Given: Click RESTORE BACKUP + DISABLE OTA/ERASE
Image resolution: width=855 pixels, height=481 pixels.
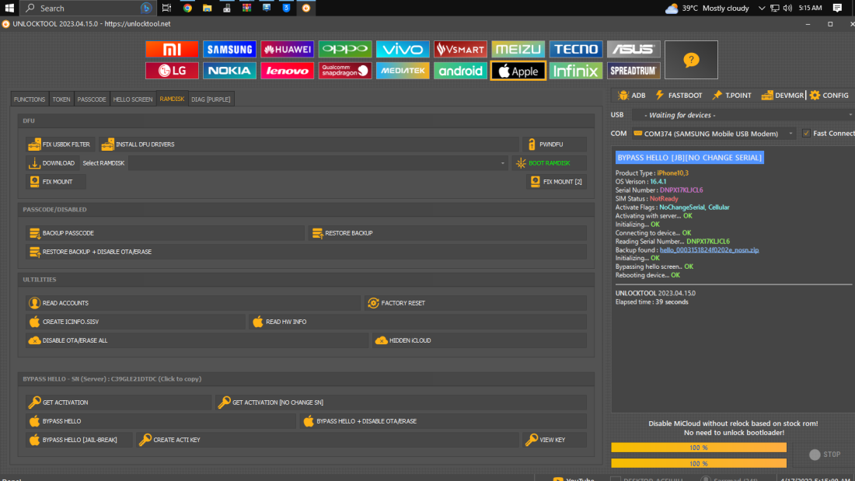Looking at the screenshot, I should tap(306, 252).
